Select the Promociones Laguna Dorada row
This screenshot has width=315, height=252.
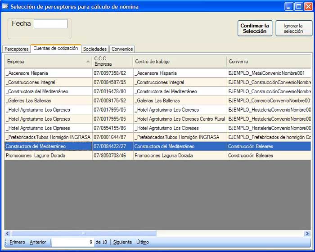(x=48, y=156)
